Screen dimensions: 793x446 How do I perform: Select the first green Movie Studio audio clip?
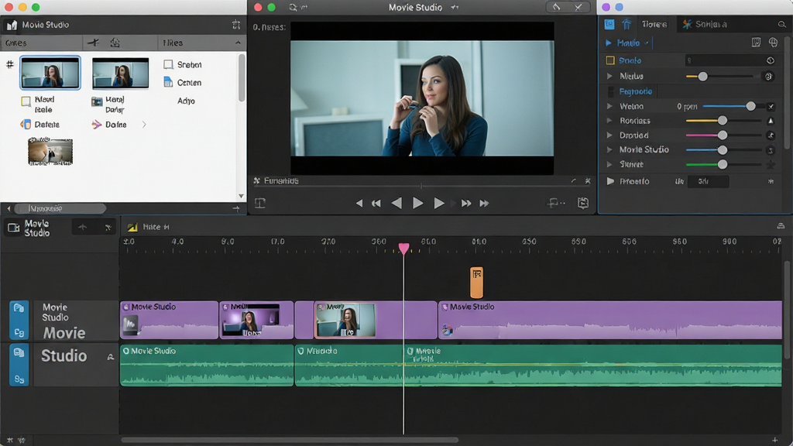coord(207,365)
